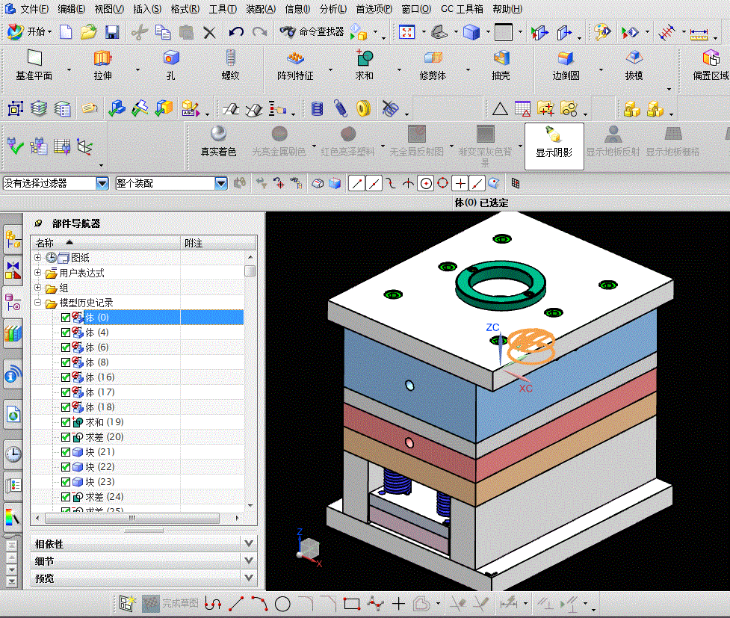This screenshot has height=618, width=730.
Task: Uncheck the 体 (4) feature checkbox
Action: (66, 333)
